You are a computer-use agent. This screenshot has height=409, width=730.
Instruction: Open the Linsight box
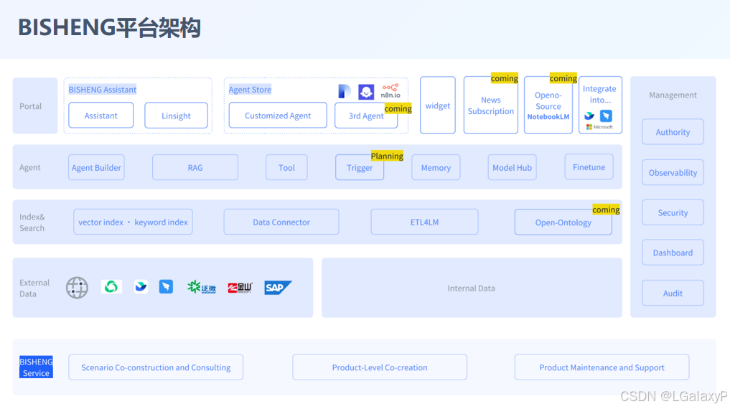[176, 116]
